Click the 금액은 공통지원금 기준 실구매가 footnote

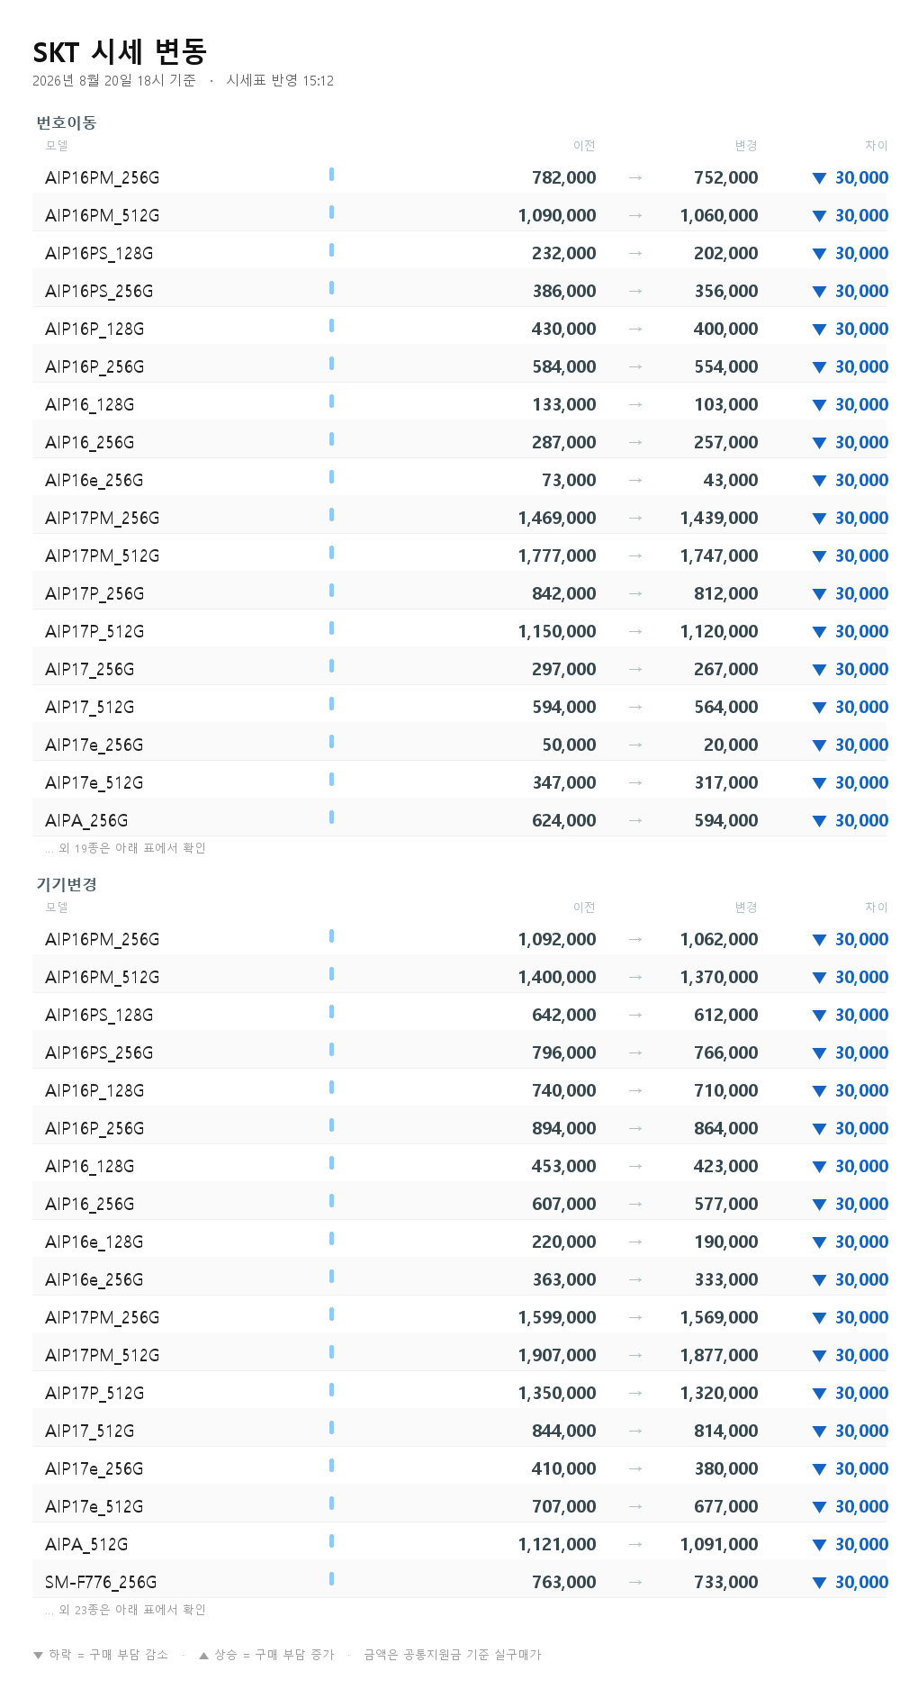pyautogui.click(x=453, y=1655)
